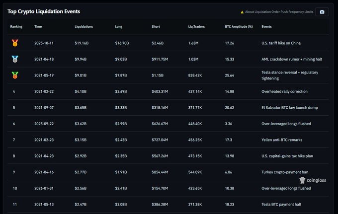Click the Long column header
338x214 pixels.
pos(119,26)
